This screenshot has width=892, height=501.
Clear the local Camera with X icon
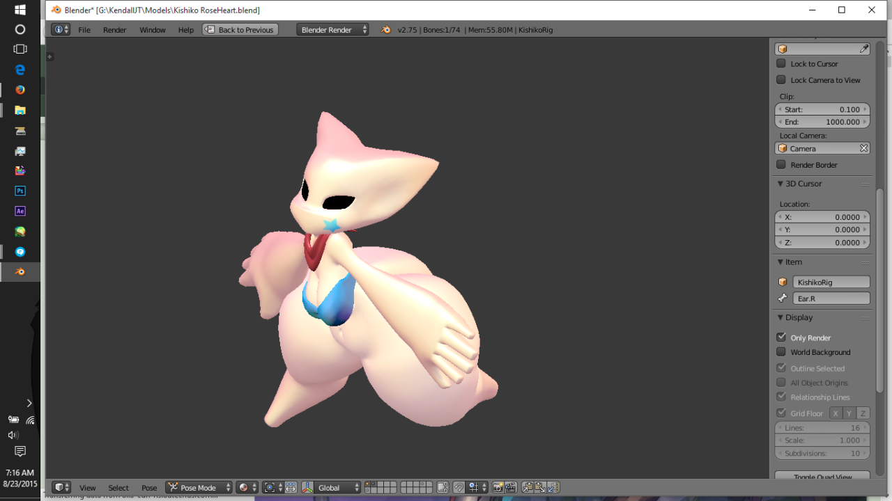863,148
